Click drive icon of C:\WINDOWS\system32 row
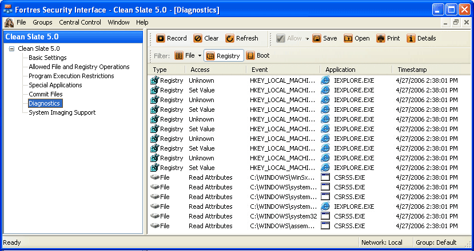Image resolution: width=474 pixels, height=251 pixels. pos(154,216)
